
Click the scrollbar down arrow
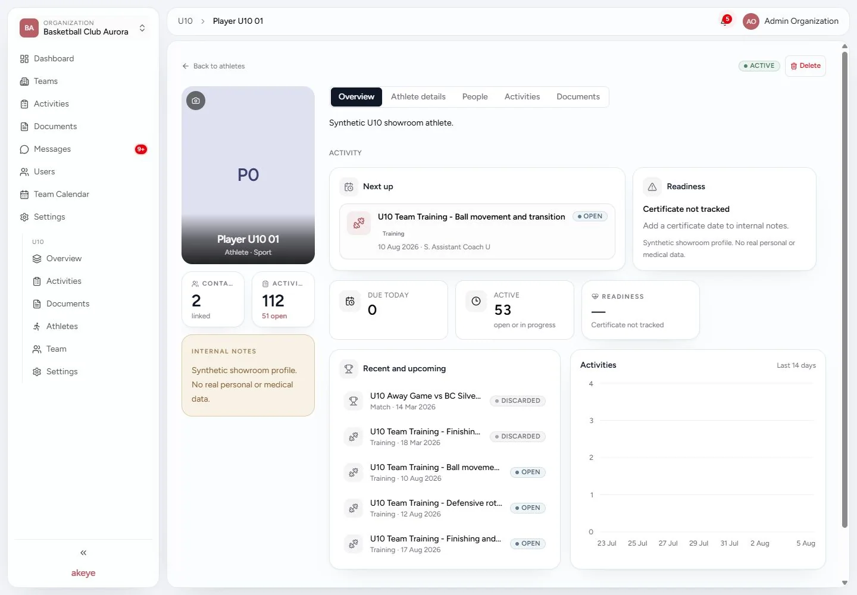click(x=845, y=583)
